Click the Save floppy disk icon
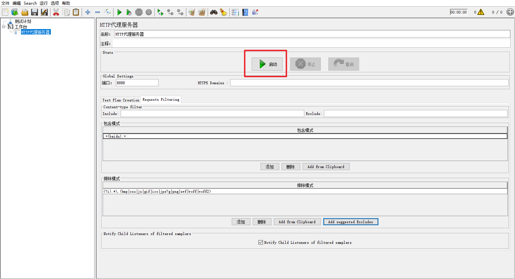The image size is (515, 279). 34,12
